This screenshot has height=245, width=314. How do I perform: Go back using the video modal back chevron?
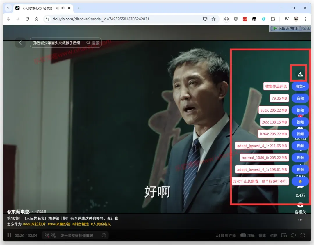pos(20,43)
